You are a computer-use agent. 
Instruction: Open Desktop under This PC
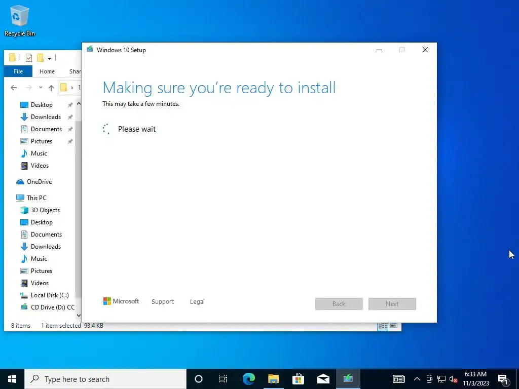tap(42, 223)
